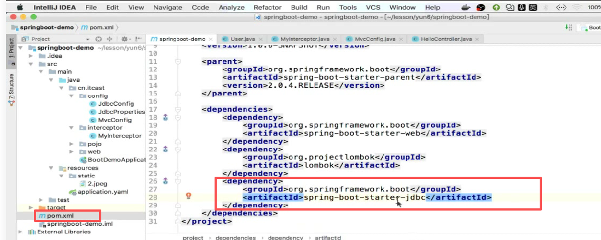Select application.yaml file
This screenshot has height=240, width=601.
coord(99,191)
